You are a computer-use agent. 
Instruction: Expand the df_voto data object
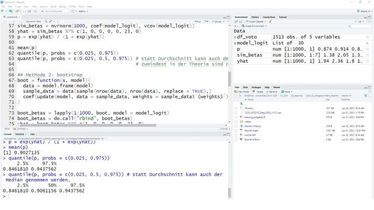pyautogui.click(x=235, y=37)
